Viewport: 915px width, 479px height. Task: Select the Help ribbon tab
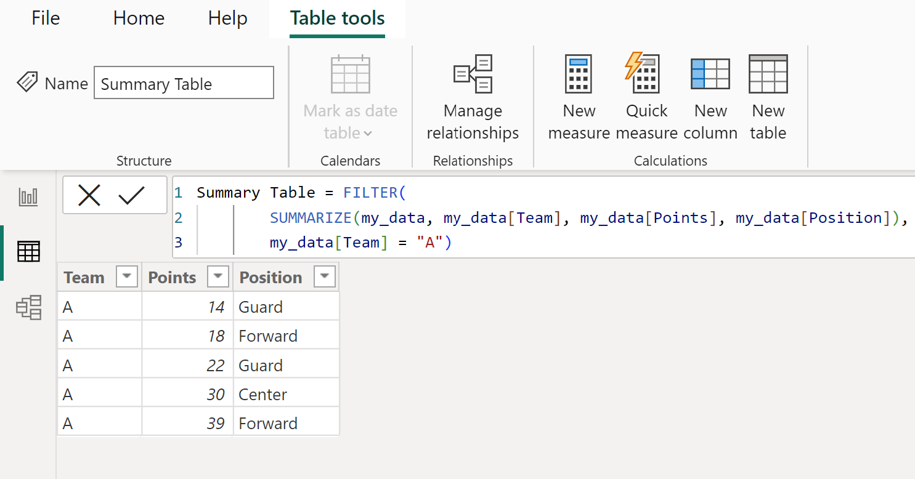pos(227,18)
